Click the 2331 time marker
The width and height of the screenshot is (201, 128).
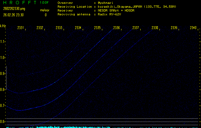coord(20,28)
